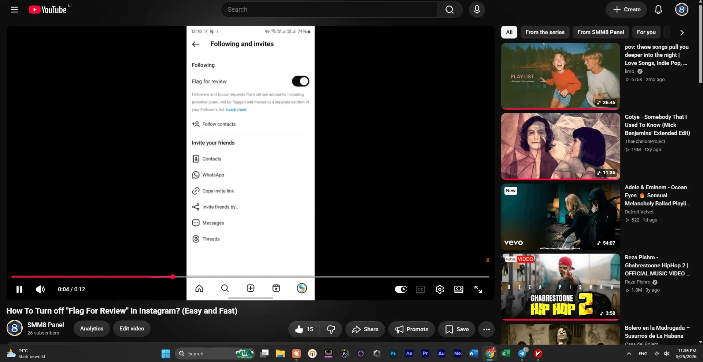Share this video
Viewport: 703px width, 362px height.
365,329
